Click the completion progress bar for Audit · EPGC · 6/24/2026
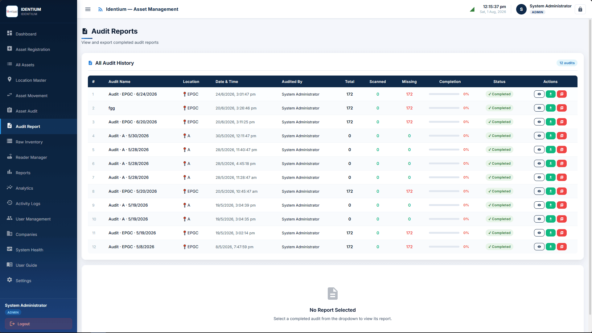This screenshot has height=333, width=592. pyautogui.click(x=444, y=94)
